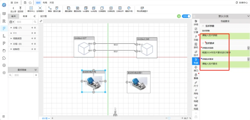This screenshot has height=120, width=250.
Task: Open the 重量 weight side panel icon
Action: click(x=196, y=76)
